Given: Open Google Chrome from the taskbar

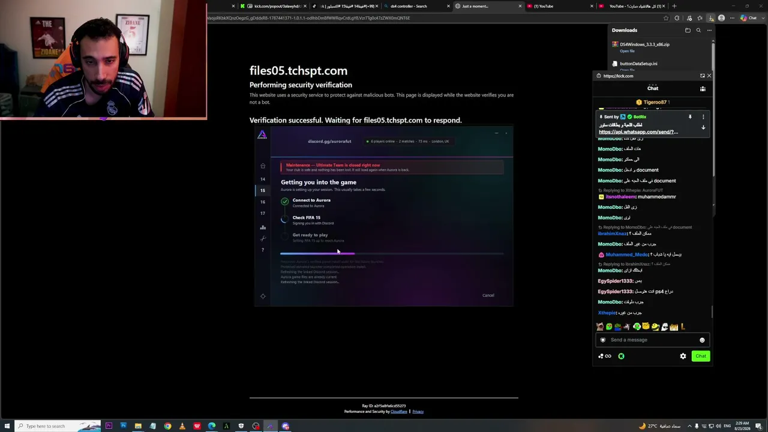Looking at the screenshot, I should [167, 426].
